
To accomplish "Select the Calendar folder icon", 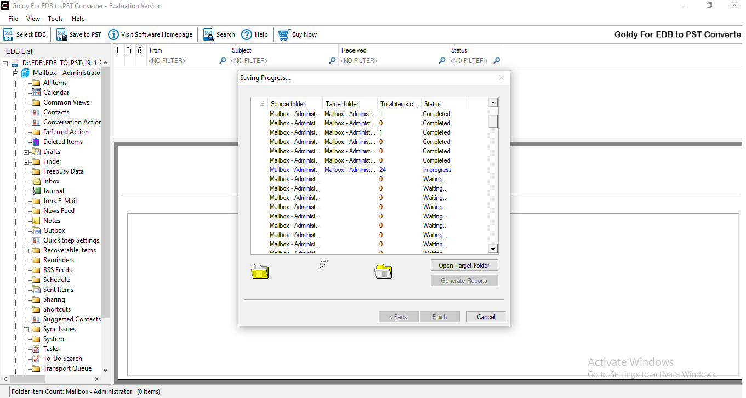I will click(x=36, y=93).
